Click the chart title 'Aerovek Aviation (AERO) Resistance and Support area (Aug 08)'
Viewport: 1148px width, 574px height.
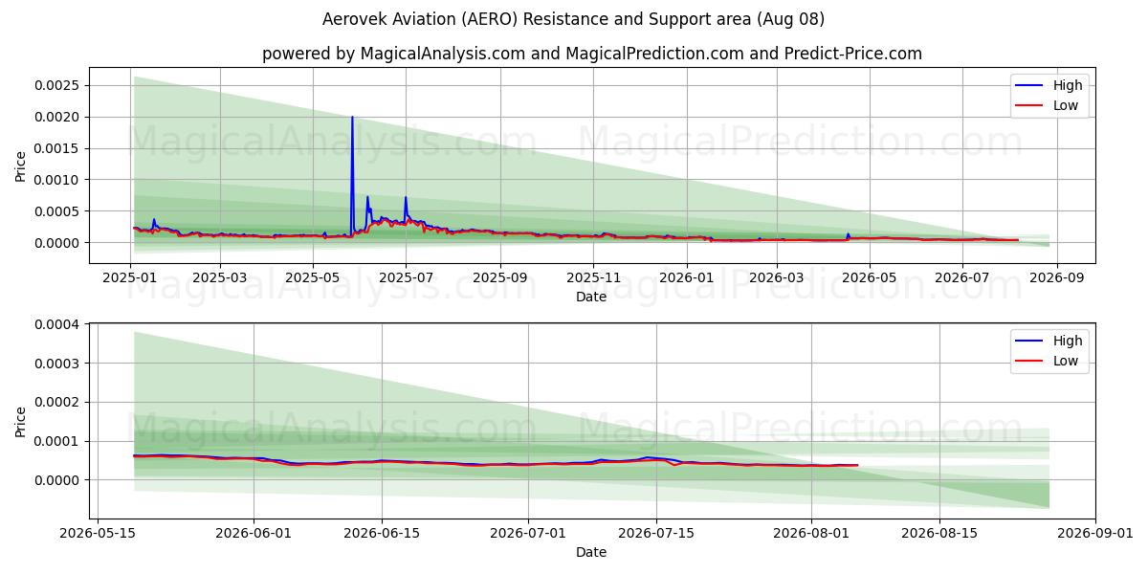[x=573, y=19]
